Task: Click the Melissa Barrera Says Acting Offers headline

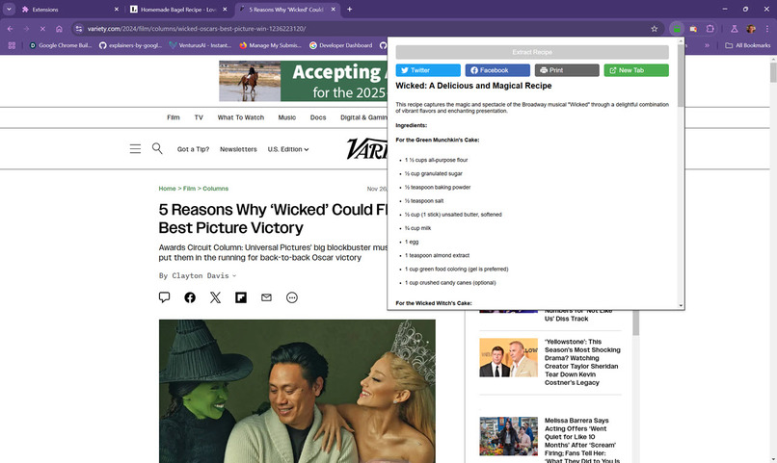Action: tap(582, 440)
